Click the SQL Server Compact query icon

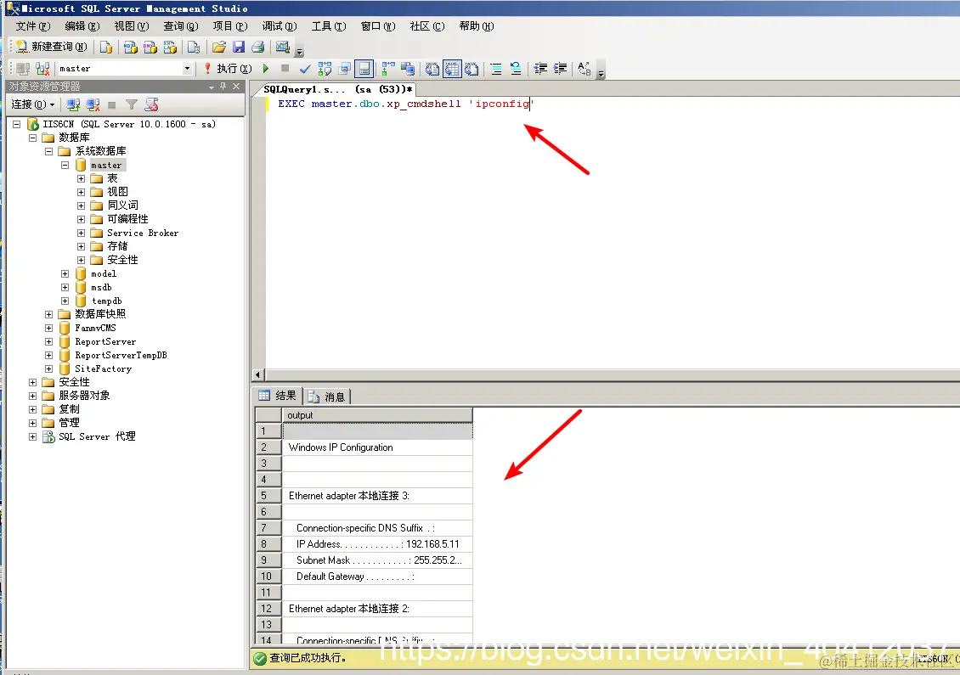coord(194,47)
